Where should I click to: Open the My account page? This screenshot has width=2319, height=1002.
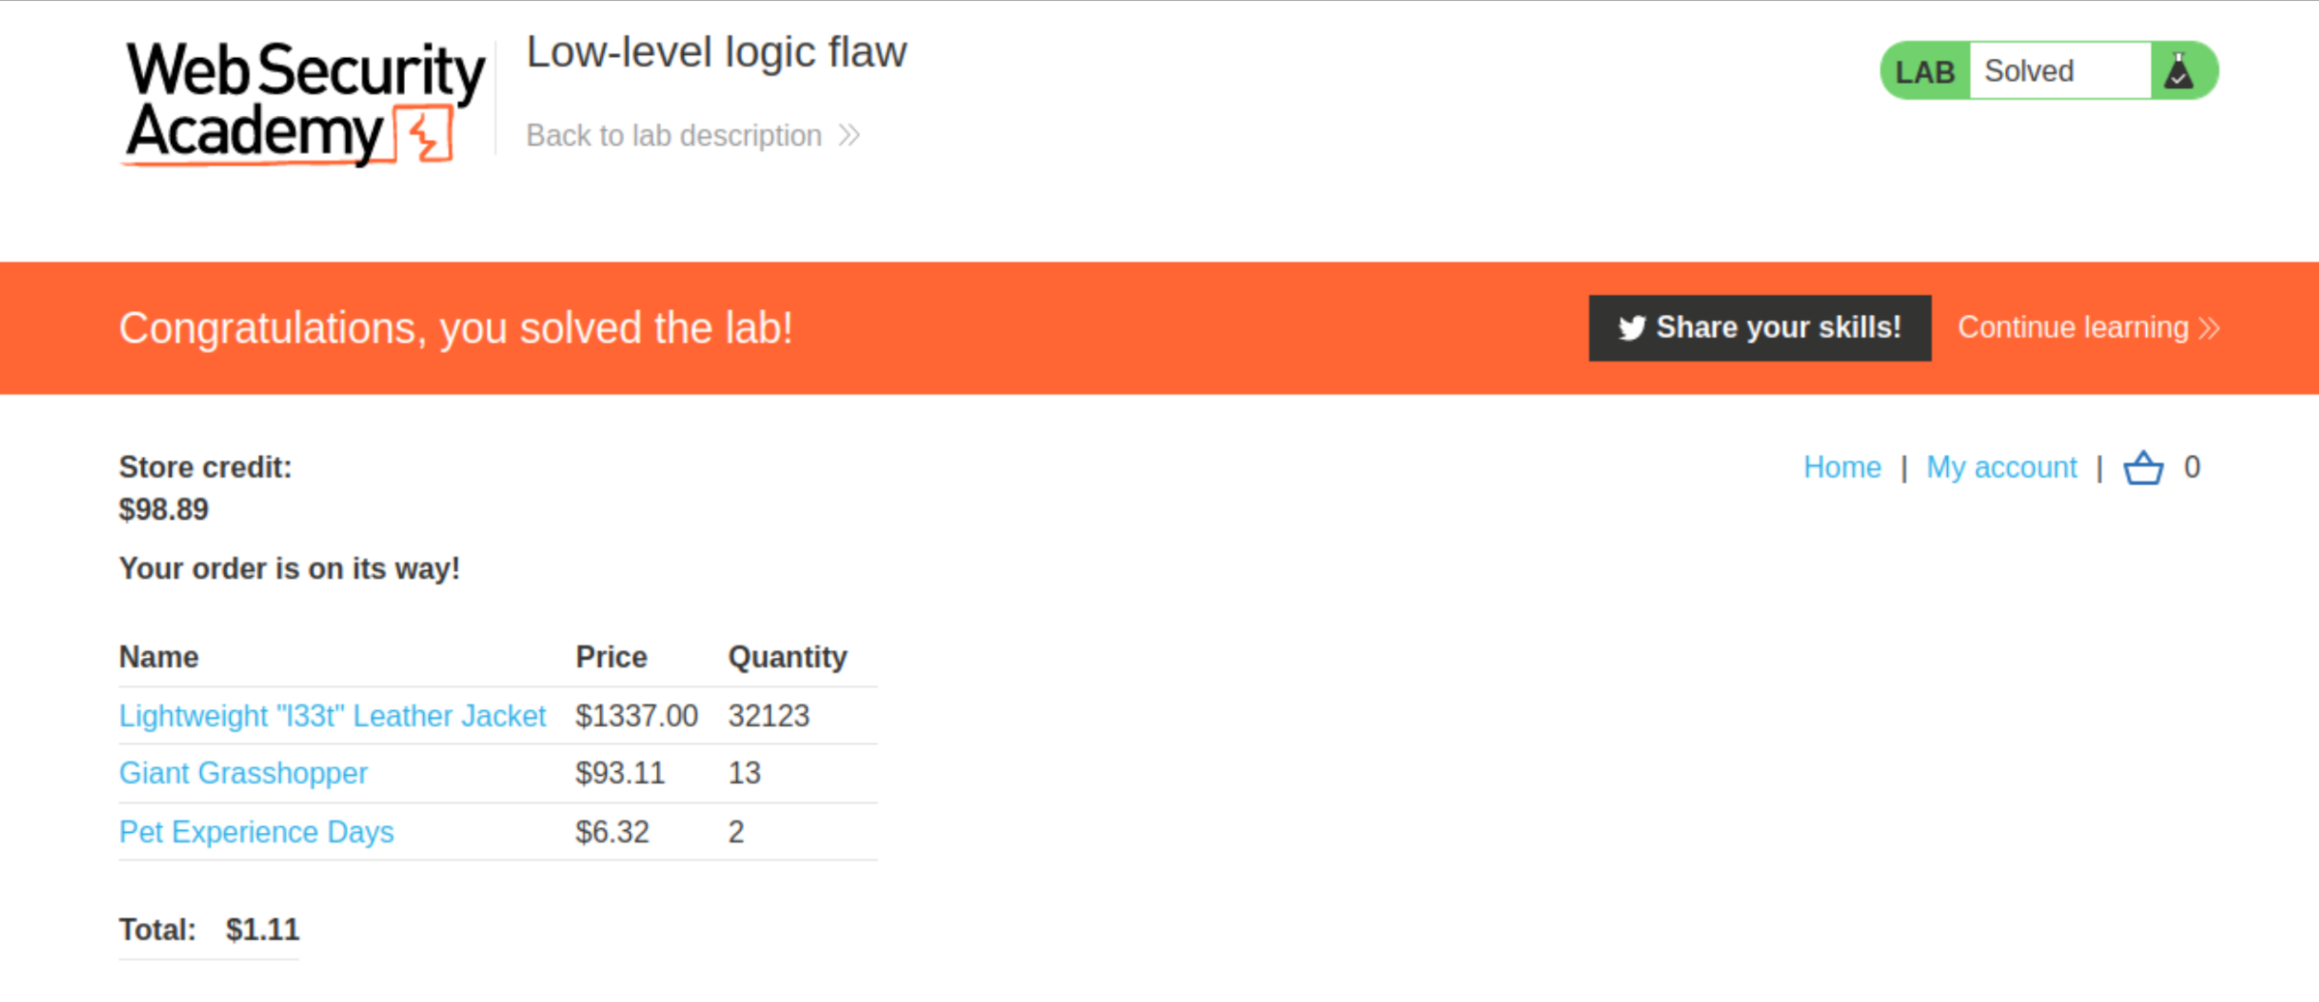2001,468
